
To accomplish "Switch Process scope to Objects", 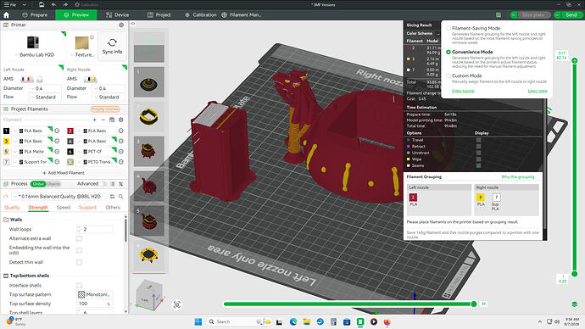I will pos(53,184).
